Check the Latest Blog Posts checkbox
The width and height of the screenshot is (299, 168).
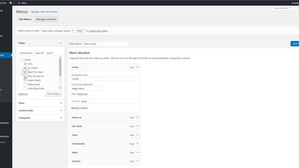(25, 88)
